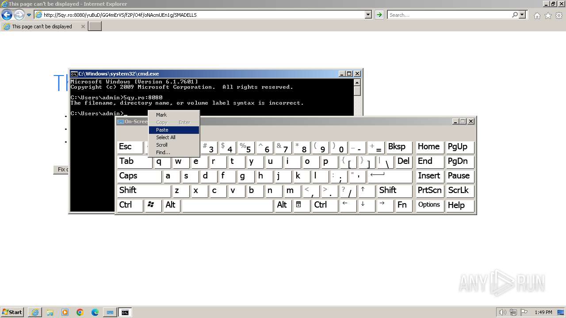Toggle right Shift on On-Screen Keyboard

tap(394, 191)
